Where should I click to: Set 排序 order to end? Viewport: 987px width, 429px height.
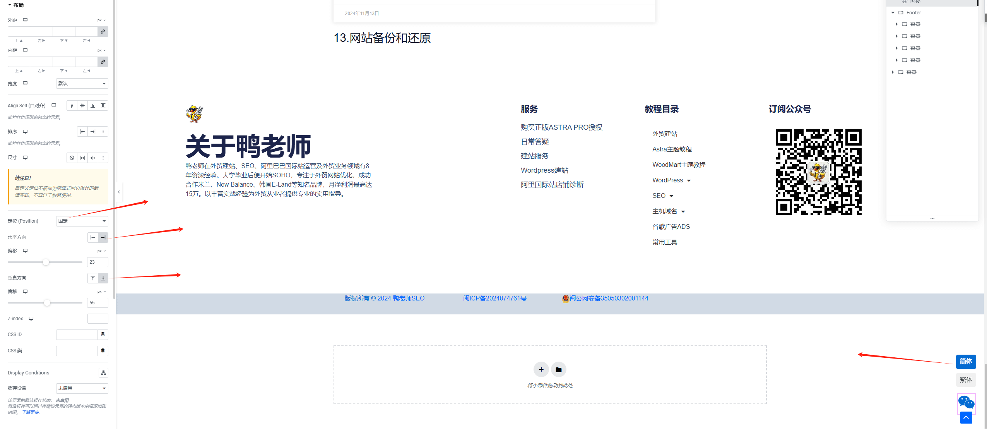pos(93,132)
